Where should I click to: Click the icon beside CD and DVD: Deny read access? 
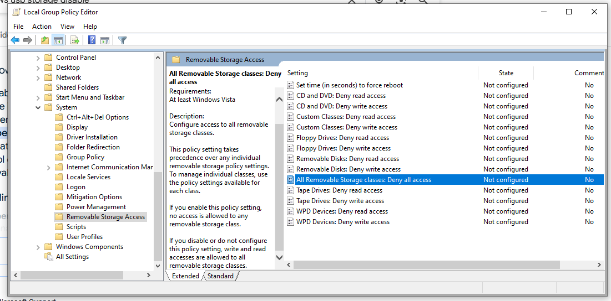[290, 96]
